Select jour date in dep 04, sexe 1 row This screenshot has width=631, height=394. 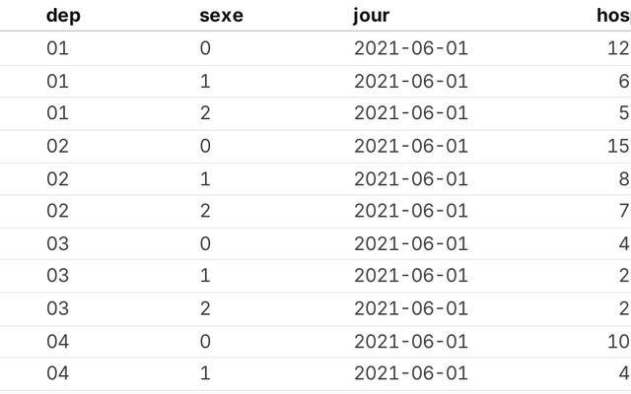tap(410, 373)
